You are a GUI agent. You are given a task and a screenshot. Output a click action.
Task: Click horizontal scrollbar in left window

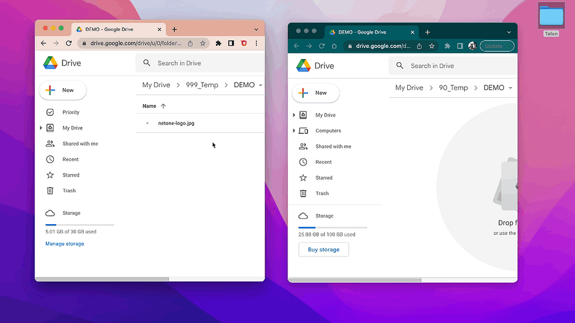tap(102, 279)
